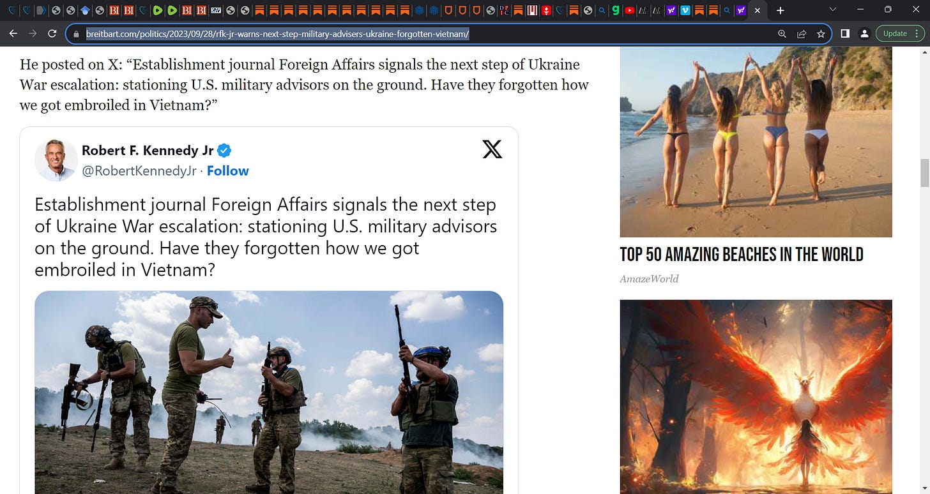Open the browser side panel
Viewport: 930px width, 494px height.
[x=845, y=34]
